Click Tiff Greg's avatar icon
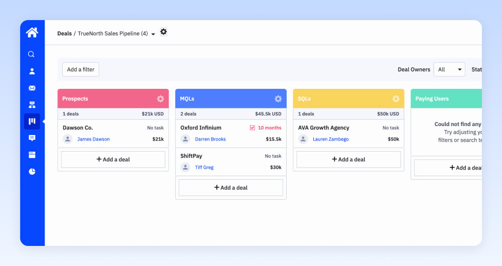The width and height of the screenshot is (502, 266). coord(185,167)
